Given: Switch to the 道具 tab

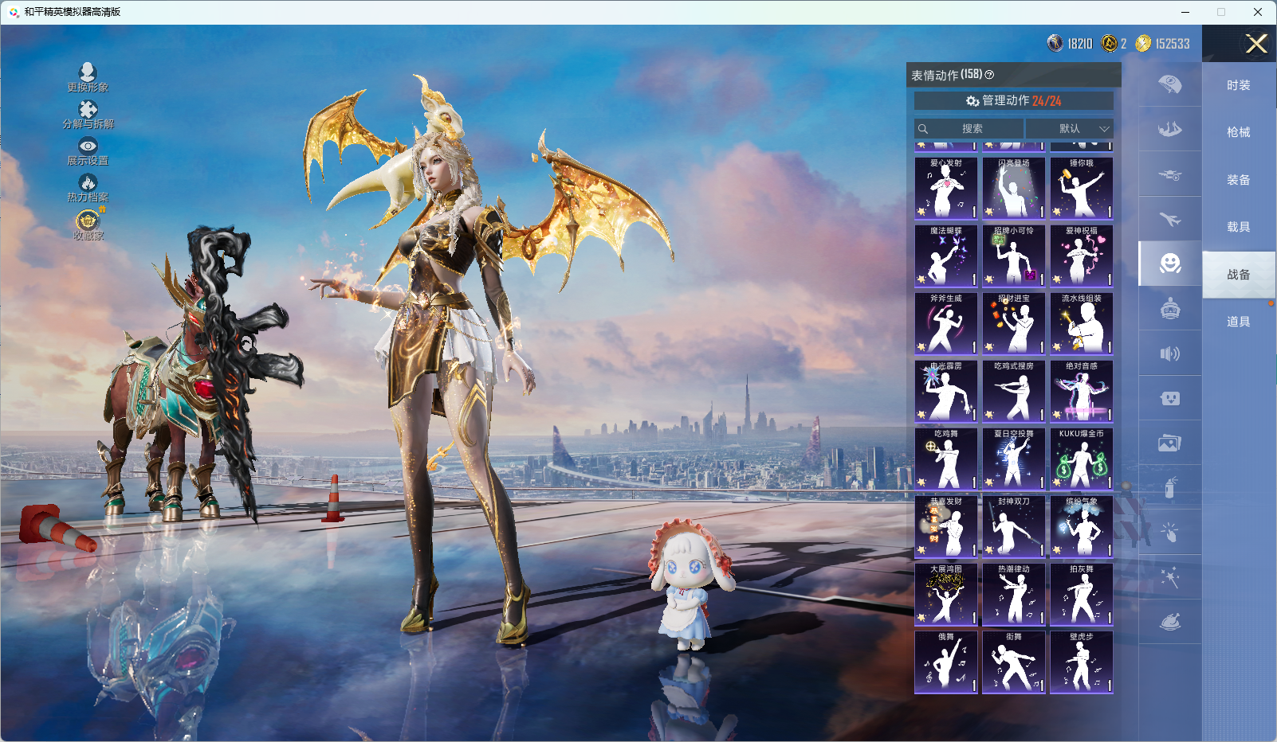Looking at the screenshot, I should pos(1238,322).
